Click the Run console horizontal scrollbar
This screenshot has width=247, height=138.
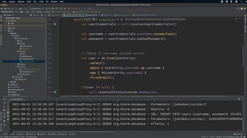[x=64, y=132]
